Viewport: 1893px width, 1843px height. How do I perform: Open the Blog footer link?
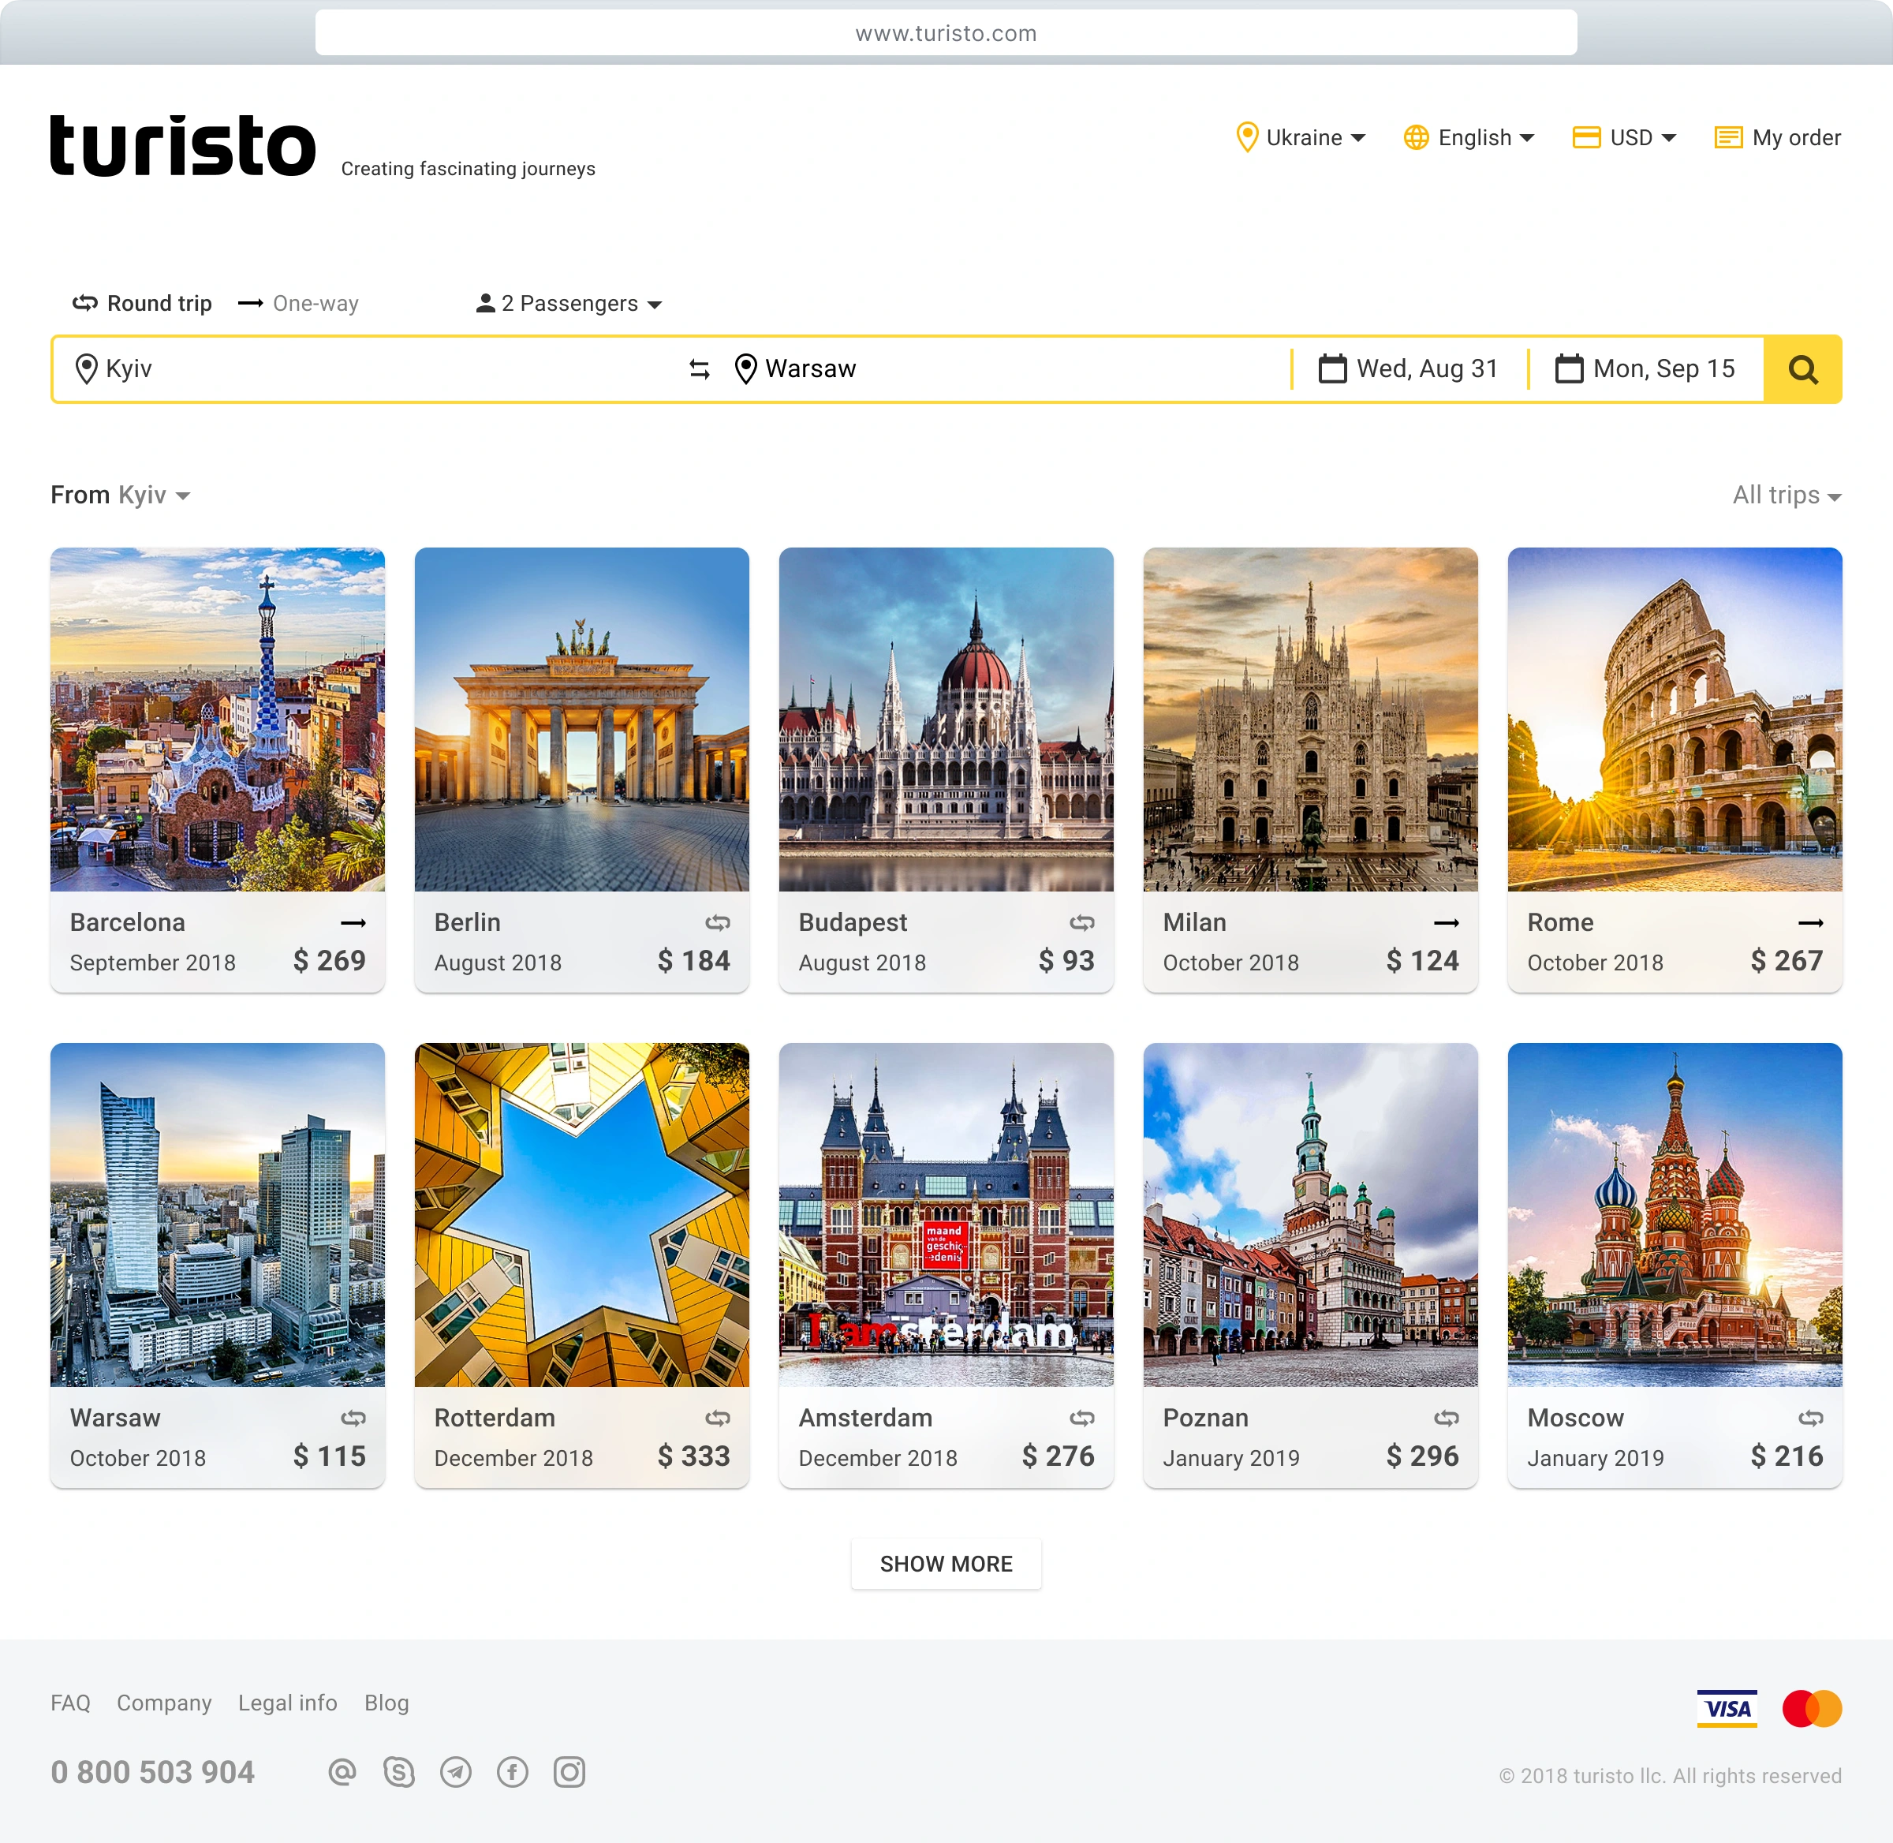coord(386,1703)
